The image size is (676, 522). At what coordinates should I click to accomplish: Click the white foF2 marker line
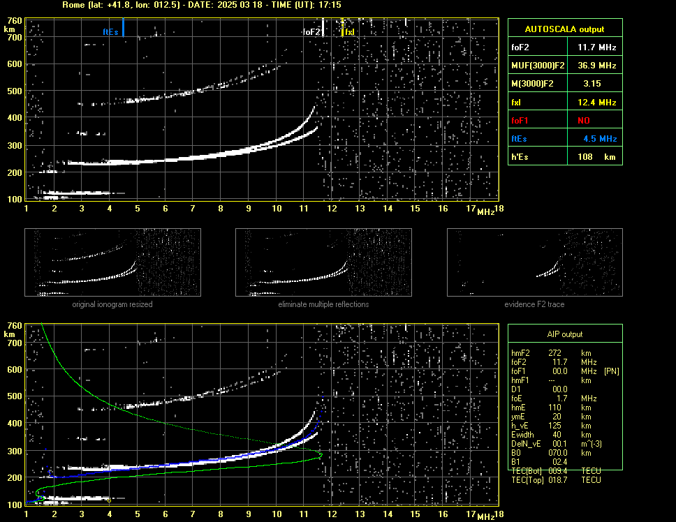[323, 27]
